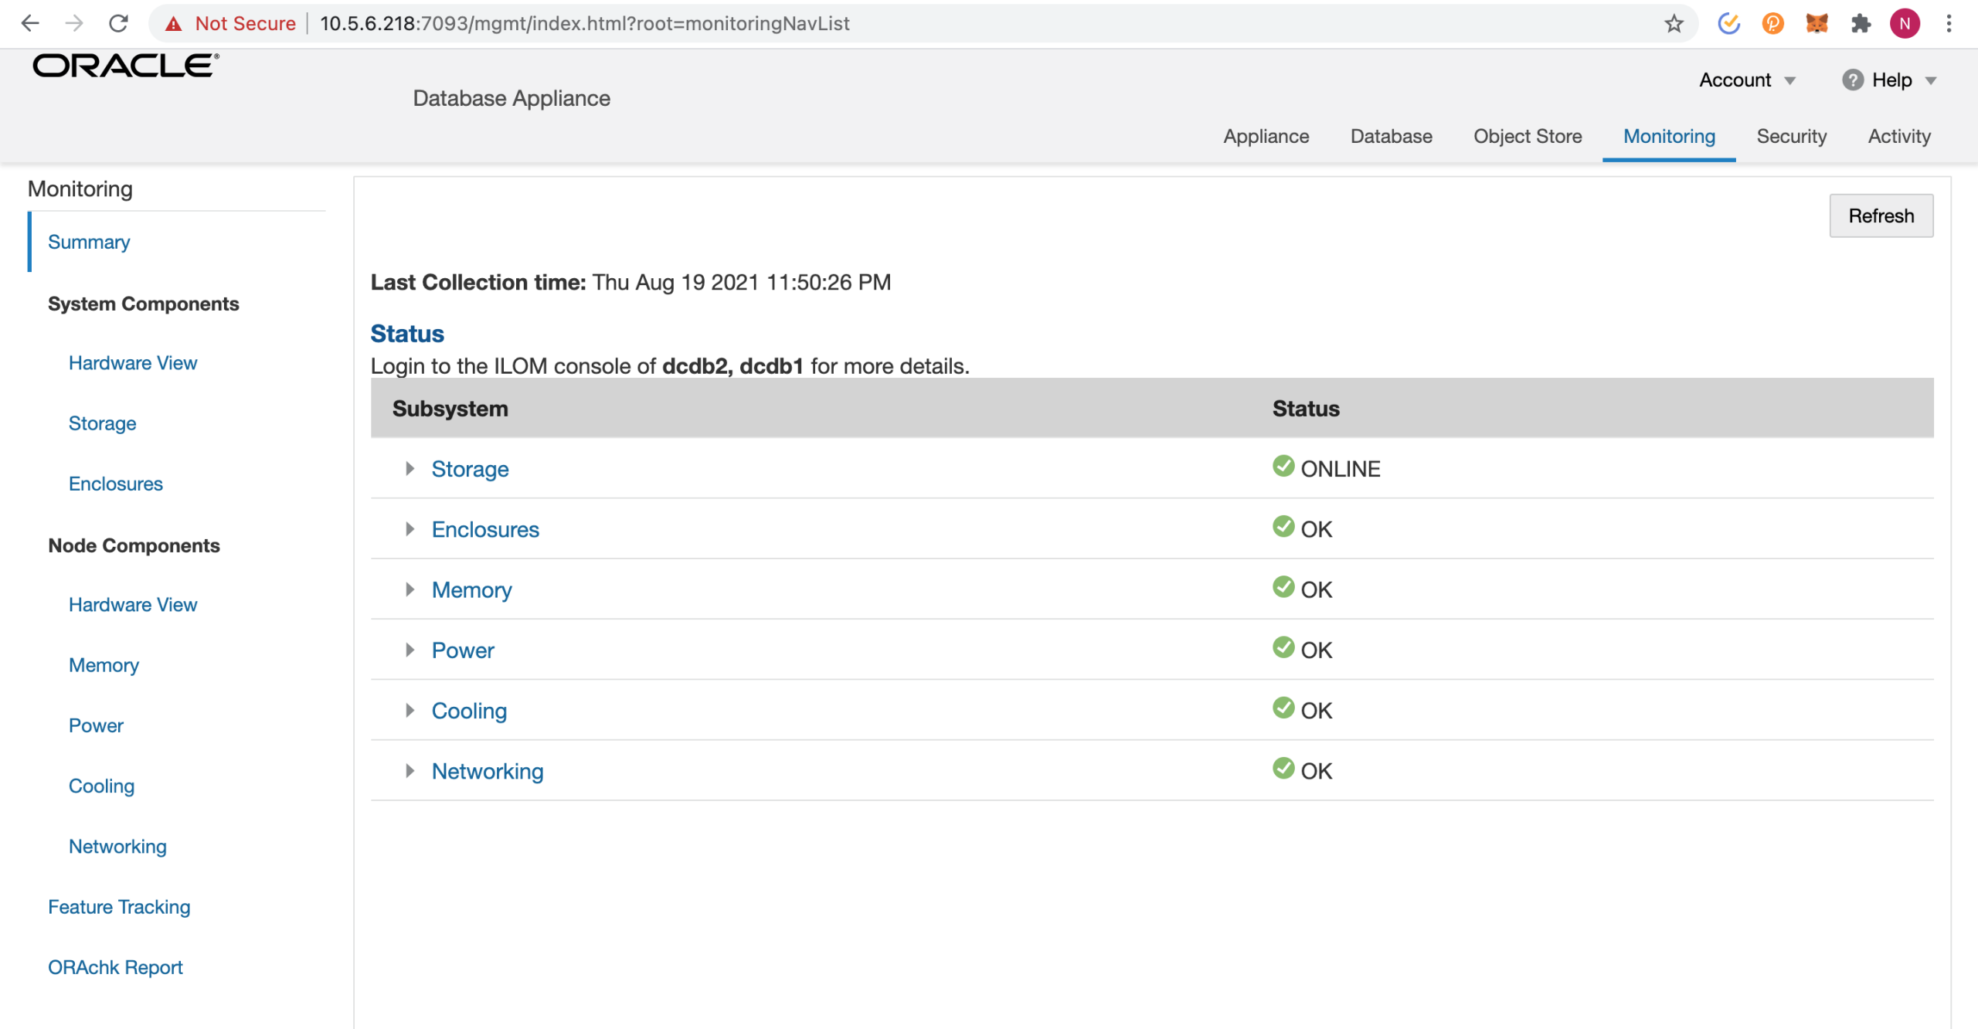The image size is (1978, 1029).
Task: Expand the Memory subsystem row
Action: point(410,589)
